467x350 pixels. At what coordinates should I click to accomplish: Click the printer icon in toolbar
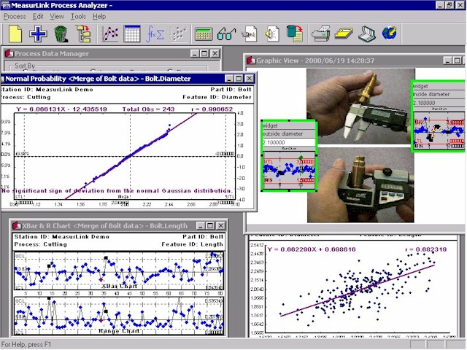320,33
